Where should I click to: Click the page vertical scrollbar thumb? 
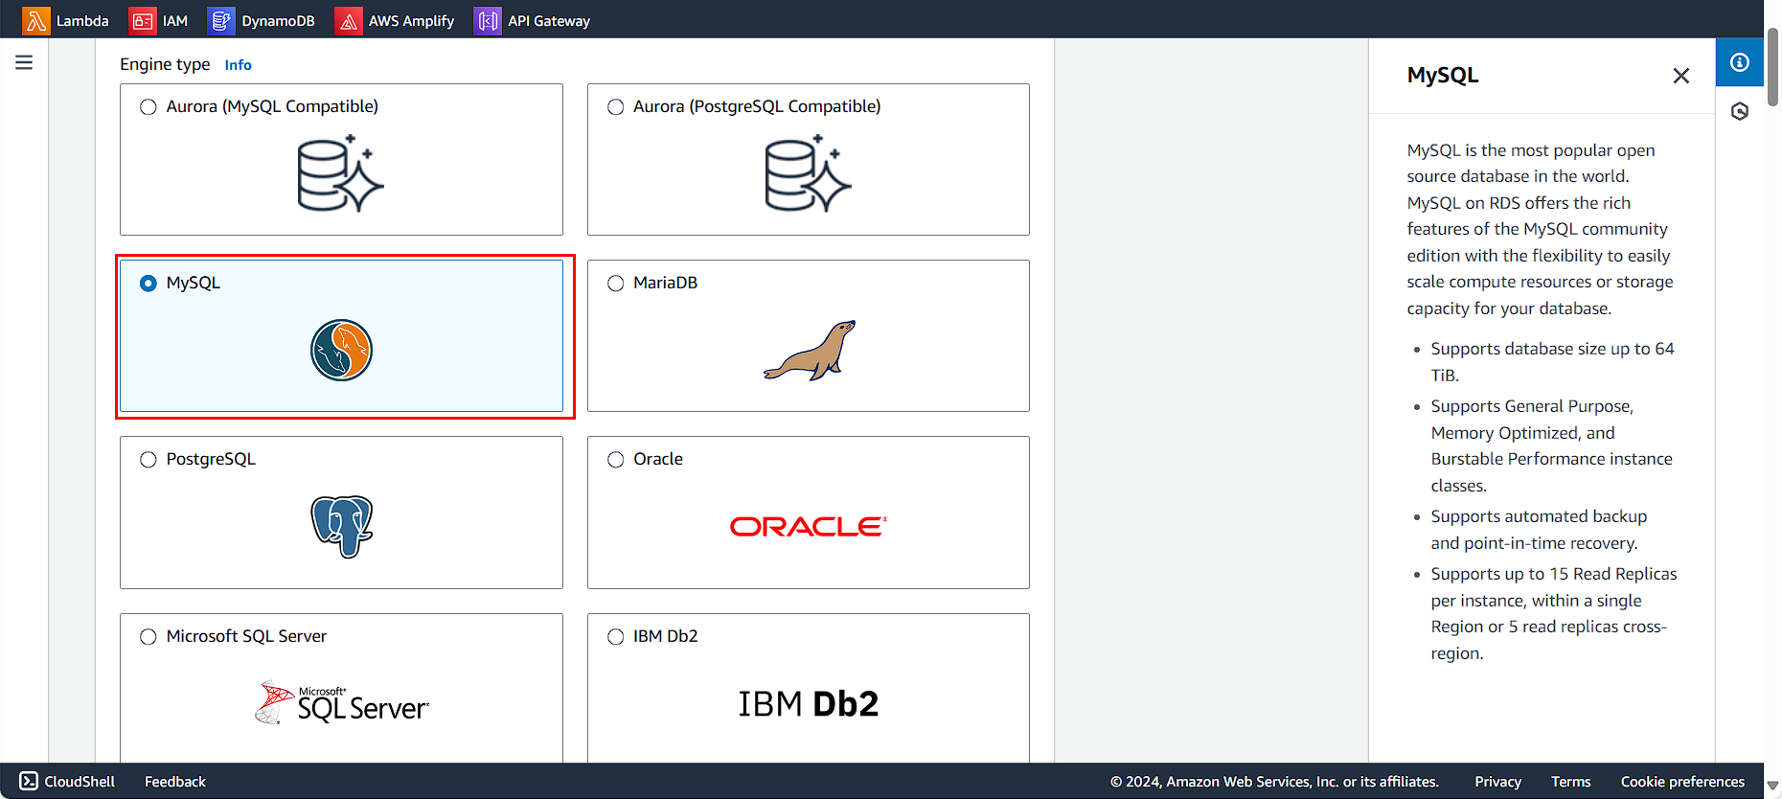coord(1773,67)
